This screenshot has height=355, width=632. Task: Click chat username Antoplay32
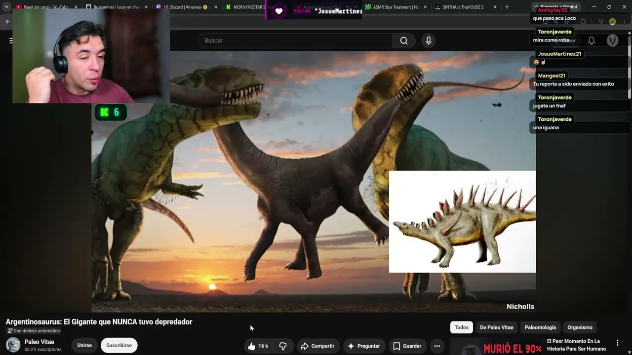click(553, 10)
